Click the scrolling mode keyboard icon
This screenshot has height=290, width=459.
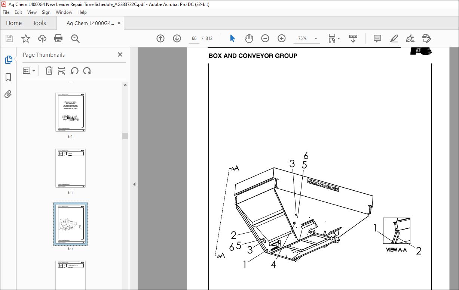click(353, 38)
